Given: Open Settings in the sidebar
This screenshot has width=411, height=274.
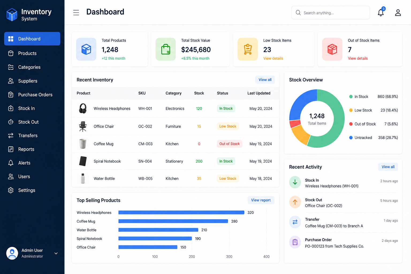Looking at the screenshot, I should (x=32, y=190).
